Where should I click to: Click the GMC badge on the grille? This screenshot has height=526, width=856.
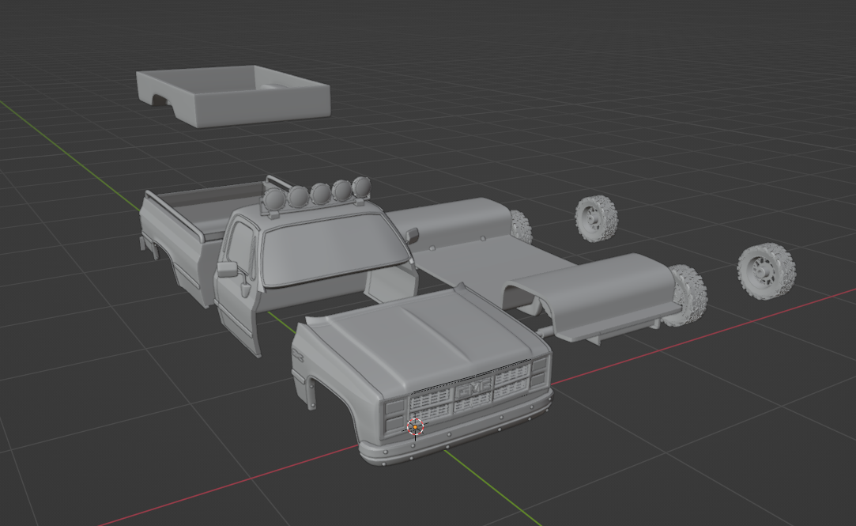click(473, 389)
